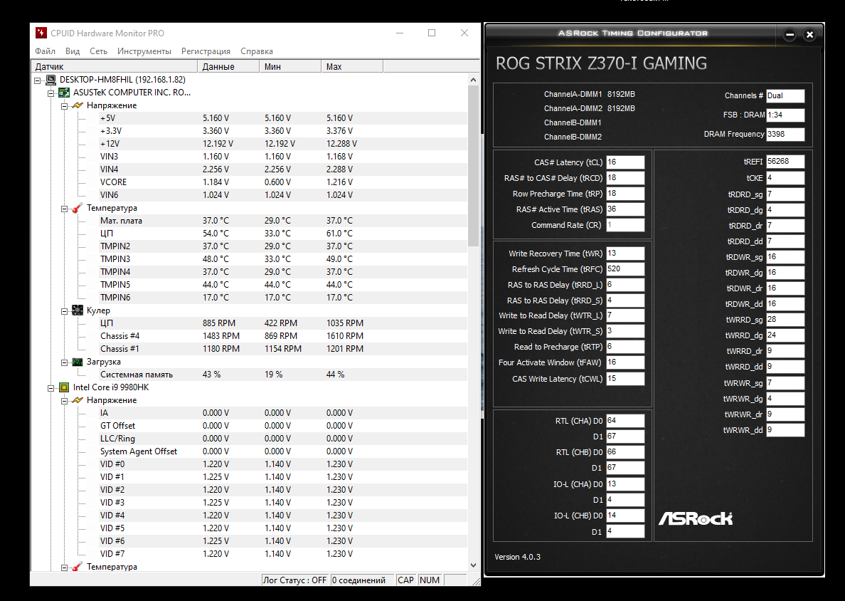Click the Version 4.0.3 text

point(517,558)
